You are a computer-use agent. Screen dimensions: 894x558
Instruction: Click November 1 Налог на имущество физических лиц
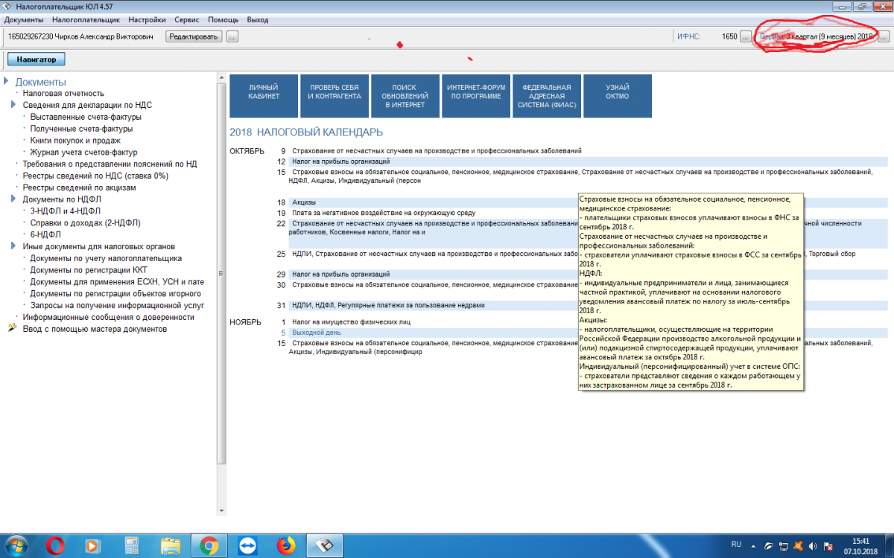click(351, 321)
